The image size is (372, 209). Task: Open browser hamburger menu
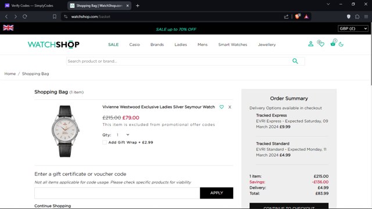[366, 17]
